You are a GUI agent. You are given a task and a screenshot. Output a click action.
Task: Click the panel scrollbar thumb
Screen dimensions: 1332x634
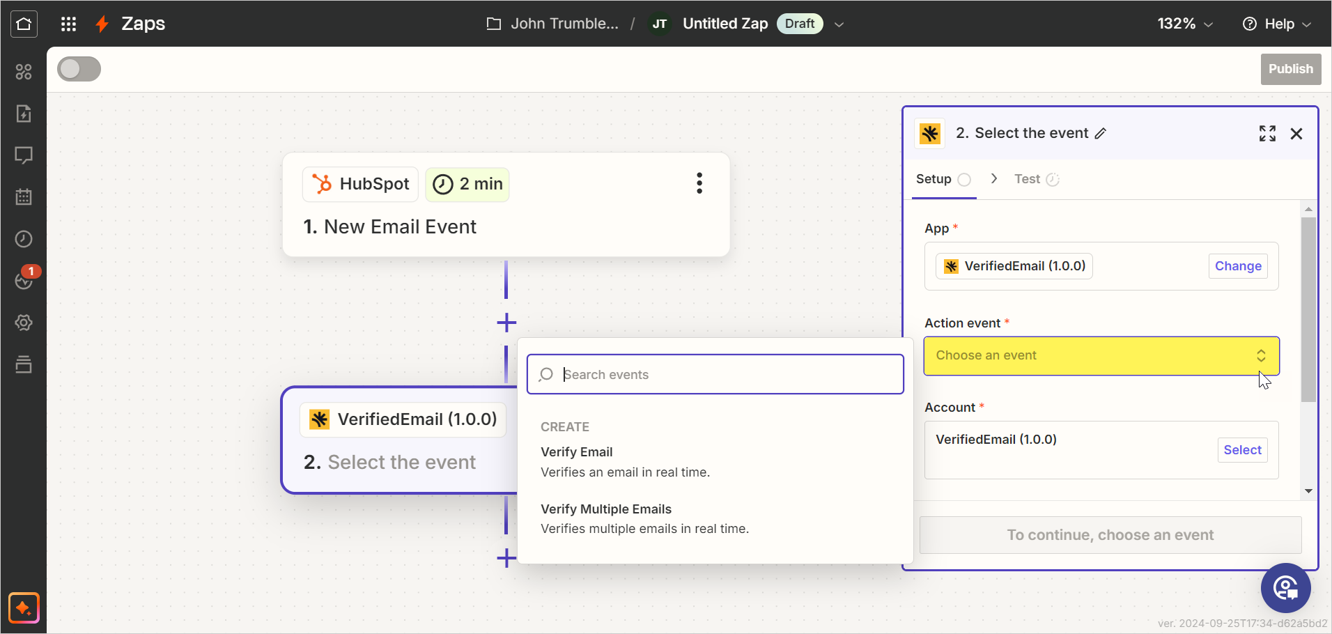[x=1308, y=309]
